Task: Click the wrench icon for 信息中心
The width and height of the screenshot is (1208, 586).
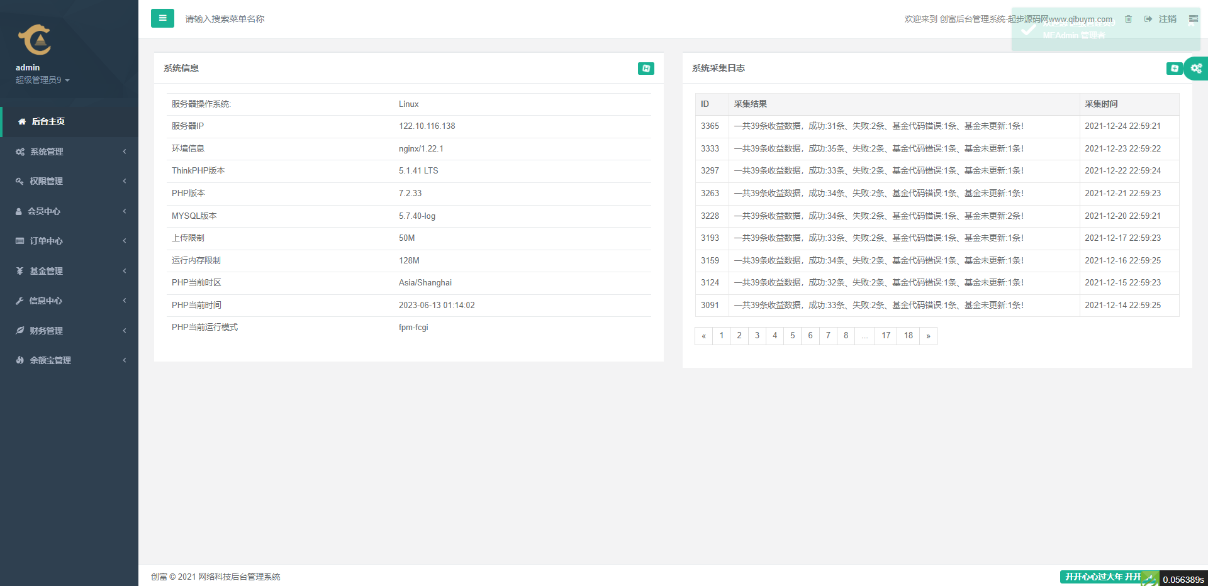Action: point(20,301)
